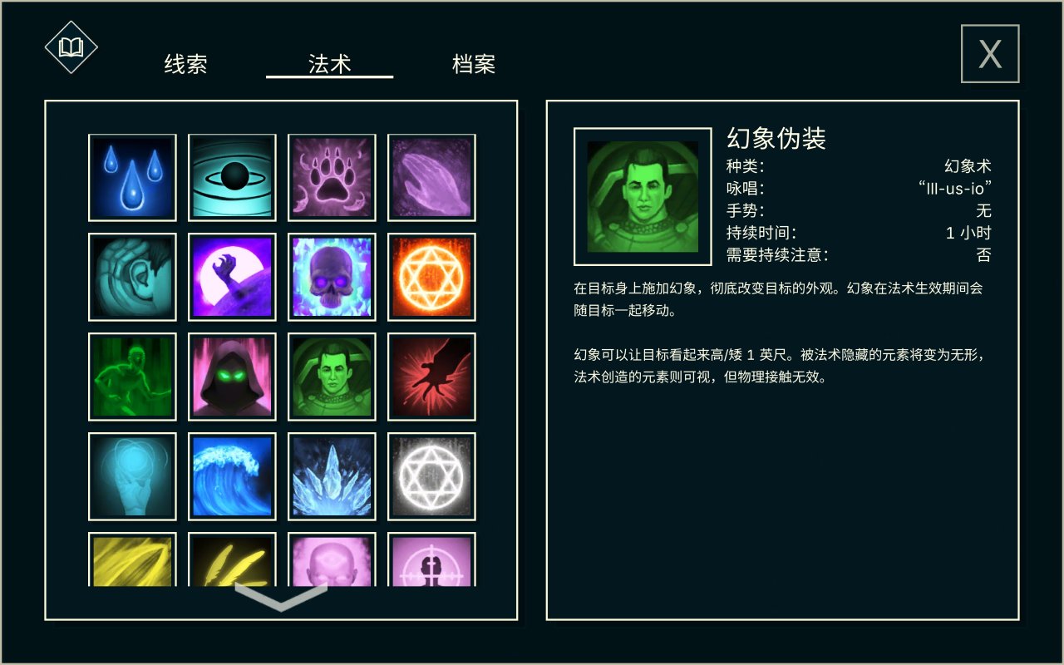The height and width of the screenshot is (665, 1064).
Task: Select the teal listening ear spell
Action: (132, 278)
